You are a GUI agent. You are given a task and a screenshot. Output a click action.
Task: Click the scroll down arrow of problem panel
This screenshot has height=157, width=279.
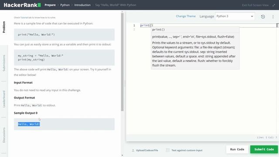tap(122, 155)
